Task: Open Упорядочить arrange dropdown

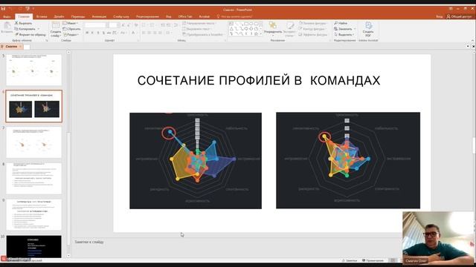Action: point(273,30)
